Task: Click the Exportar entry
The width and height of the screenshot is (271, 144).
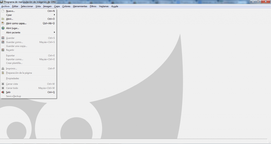Action: (x=28, y=56)
